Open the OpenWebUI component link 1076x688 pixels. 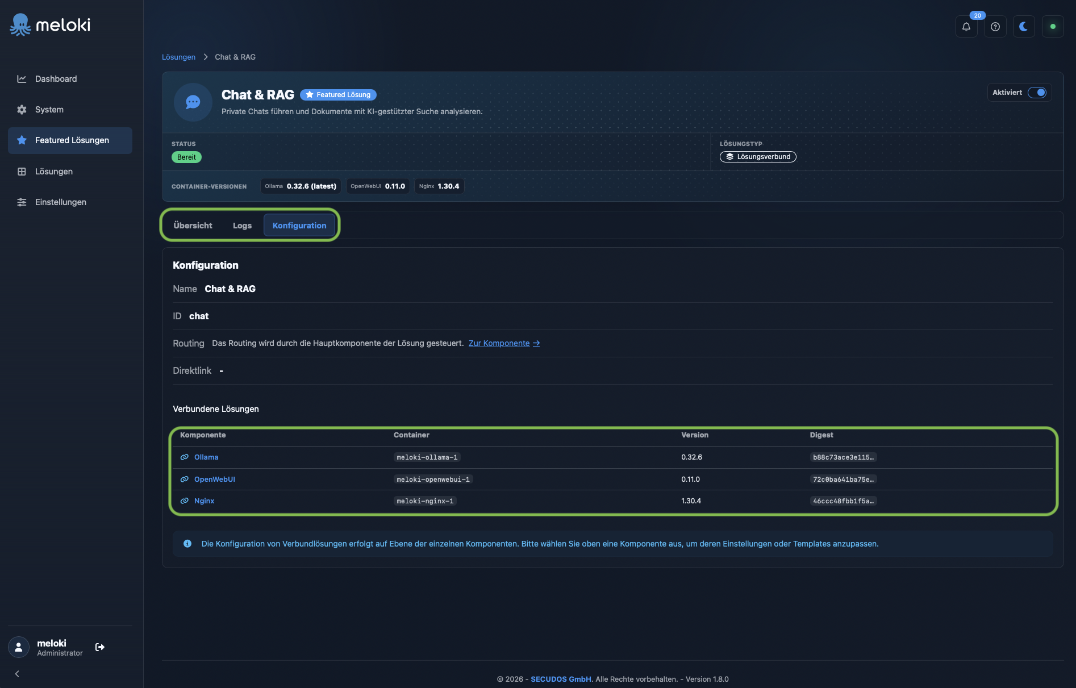pyautogui.click(x=215, y=479)
